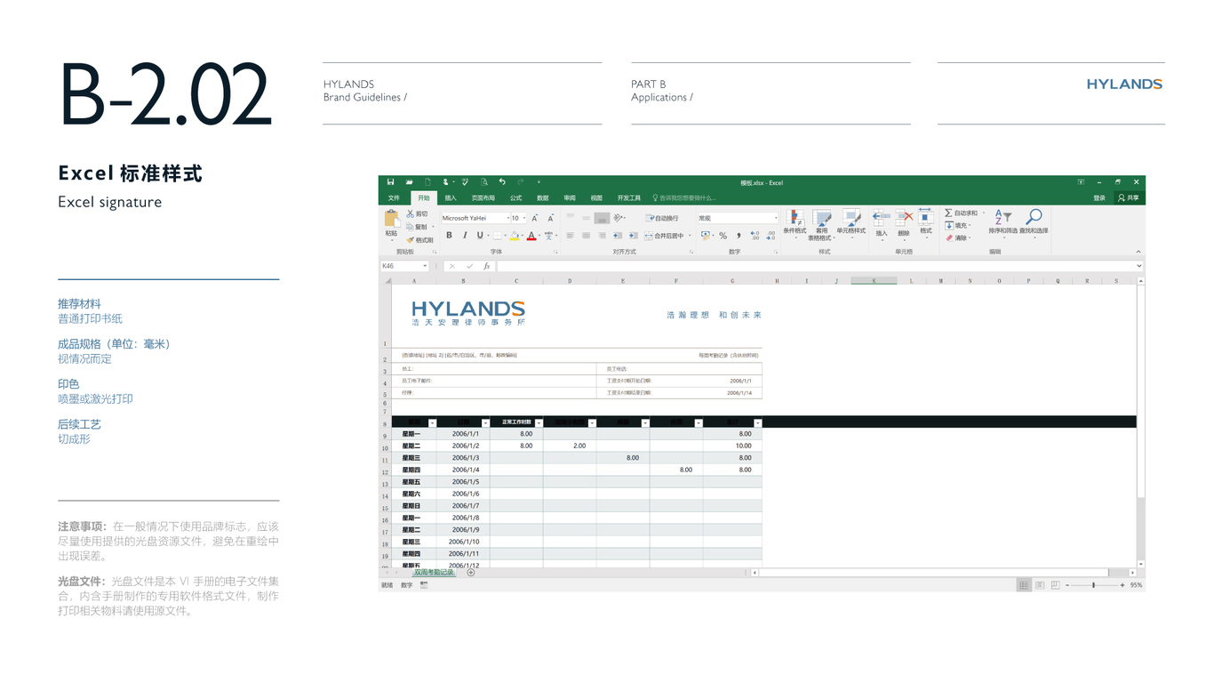
Task: Center cell text horizontally
Action: pos(587,236)
